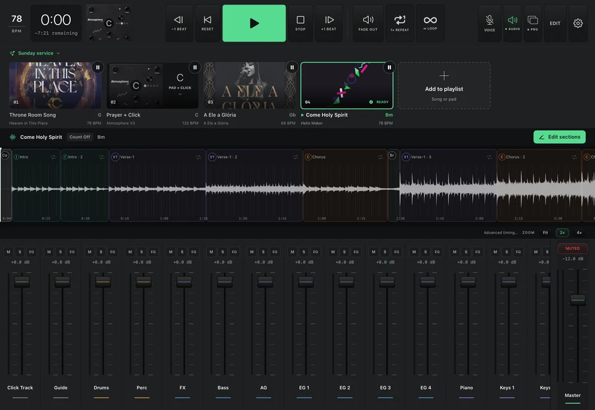Open EQ for Click Track
The width and height of the screenshot is (595, 410).
coord(32,252)
